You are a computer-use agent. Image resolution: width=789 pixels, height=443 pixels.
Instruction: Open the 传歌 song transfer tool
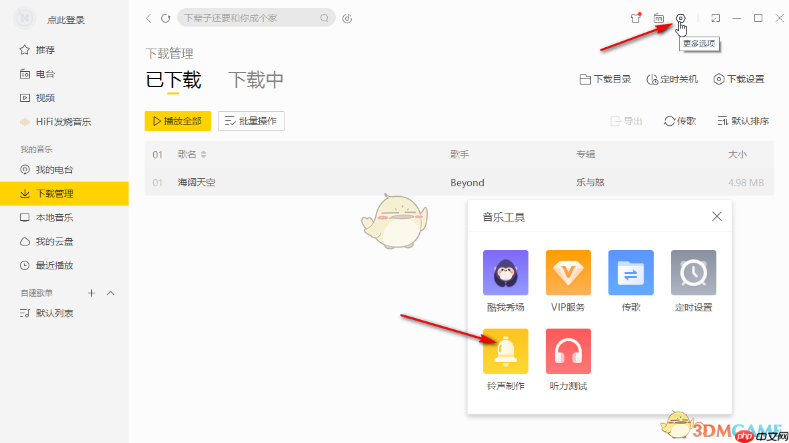pyautogui.click(x=630, y=272)
